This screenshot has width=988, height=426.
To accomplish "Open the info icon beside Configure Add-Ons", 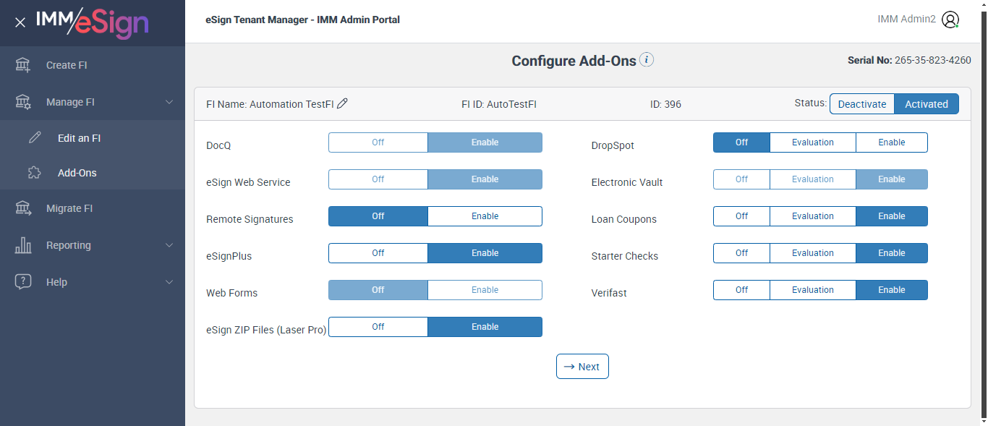I will point(647,60).
